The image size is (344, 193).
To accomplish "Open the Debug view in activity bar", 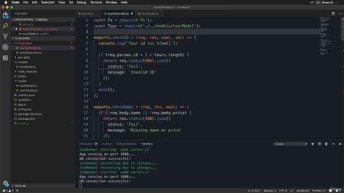I will [x=5, y=47].
